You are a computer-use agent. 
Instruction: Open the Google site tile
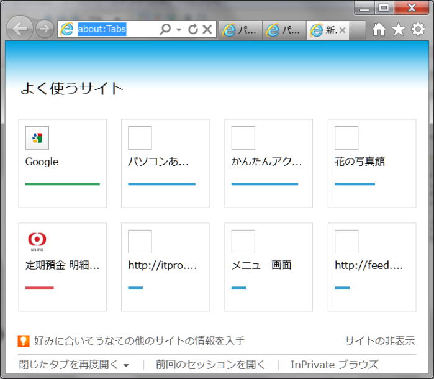pos(63,163)
